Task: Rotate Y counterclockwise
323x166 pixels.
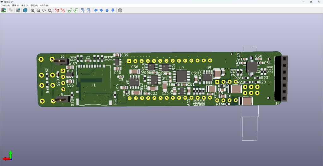Action: point(76,10)
